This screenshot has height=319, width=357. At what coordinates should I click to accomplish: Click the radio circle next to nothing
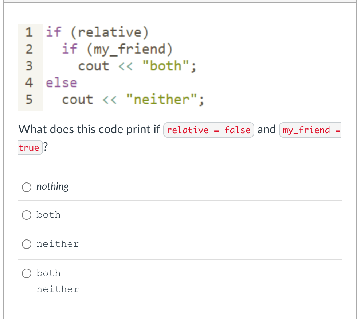point(26,187)
